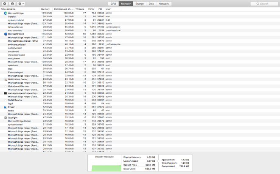Click the Spotlight process icon
The width and height of the screenshot is (280, 174).
click(6, 117)
